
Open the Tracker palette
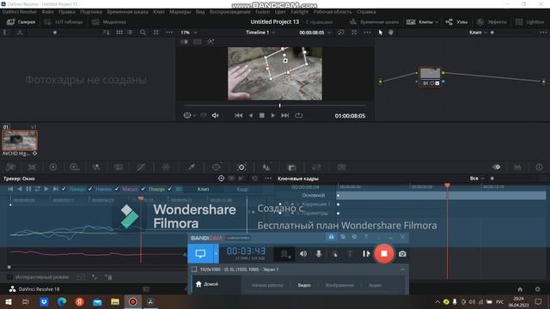[x=241, y=167]
